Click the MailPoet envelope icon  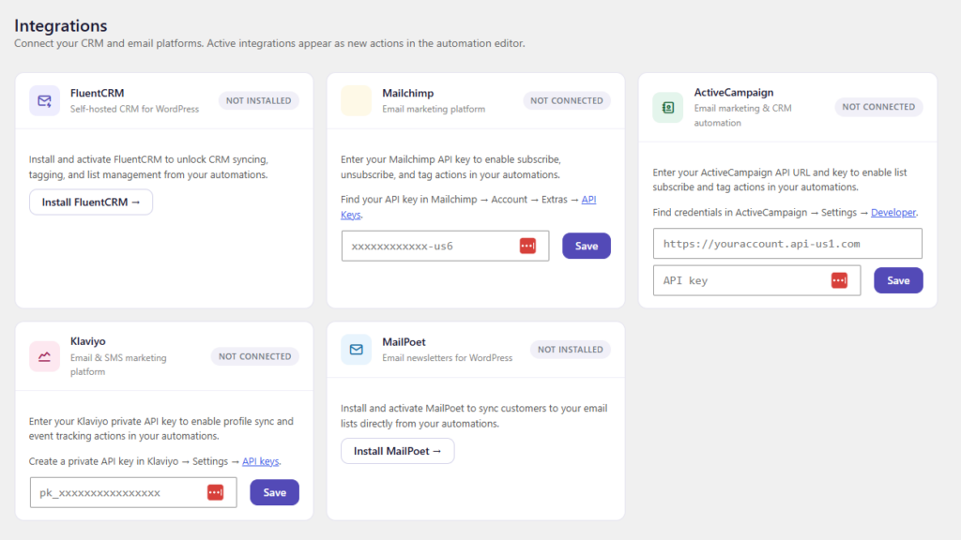point(356,350)
